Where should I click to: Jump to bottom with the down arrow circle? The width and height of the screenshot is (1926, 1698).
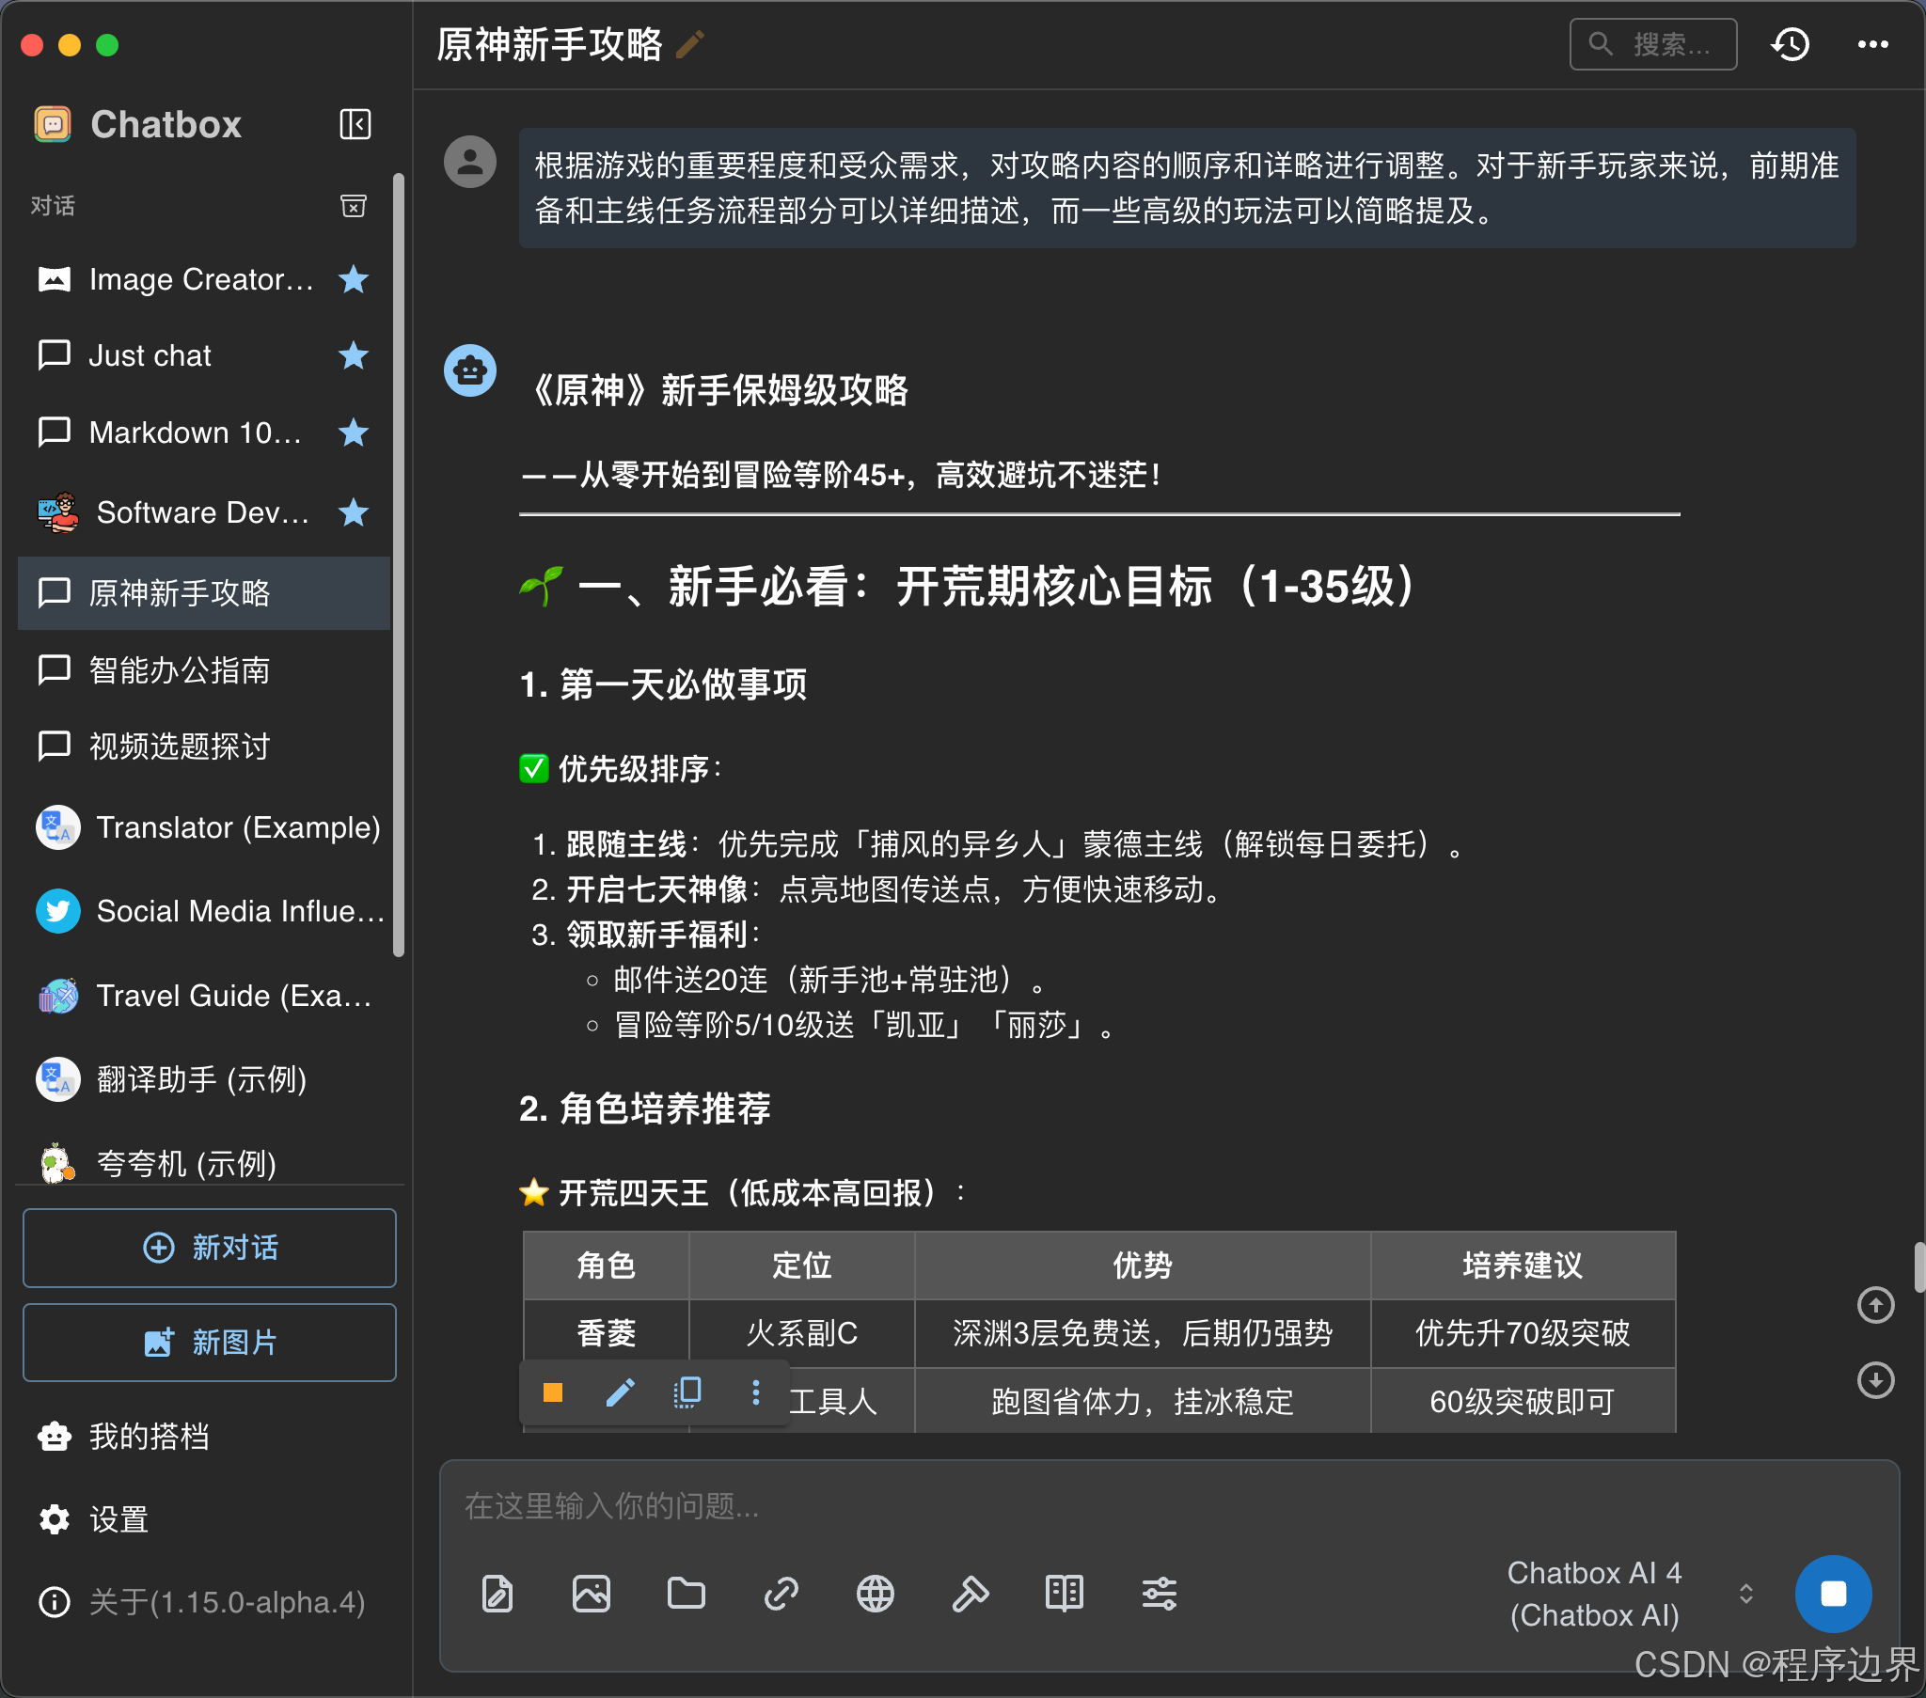(x=1875, y=1380)
